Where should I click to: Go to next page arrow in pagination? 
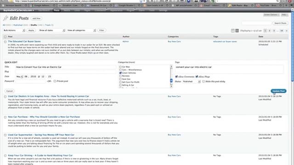(286, 31)
